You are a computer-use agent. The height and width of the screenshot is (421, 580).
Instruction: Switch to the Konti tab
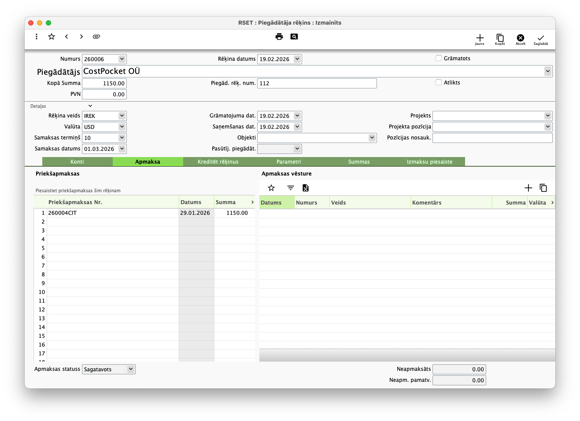tap(77, 162)
